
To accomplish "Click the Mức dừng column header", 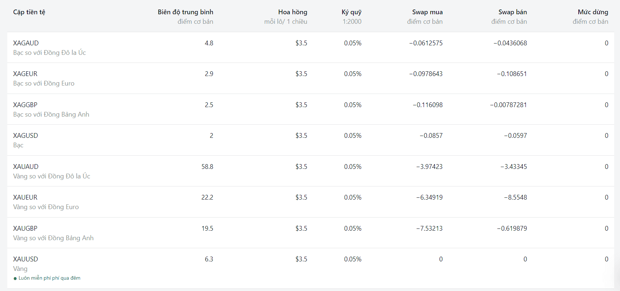I will tap(593, 12).
